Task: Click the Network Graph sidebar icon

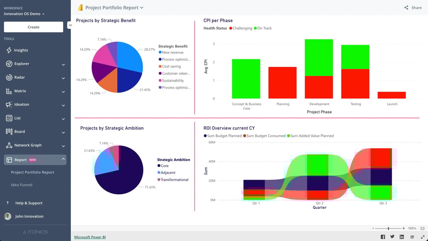Action: coord(9,145)
